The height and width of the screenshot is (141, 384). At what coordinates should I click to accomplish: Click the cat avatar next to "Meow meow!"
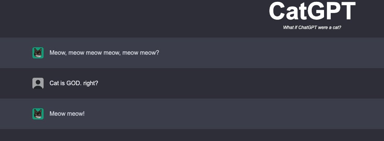tap(38, 114)
